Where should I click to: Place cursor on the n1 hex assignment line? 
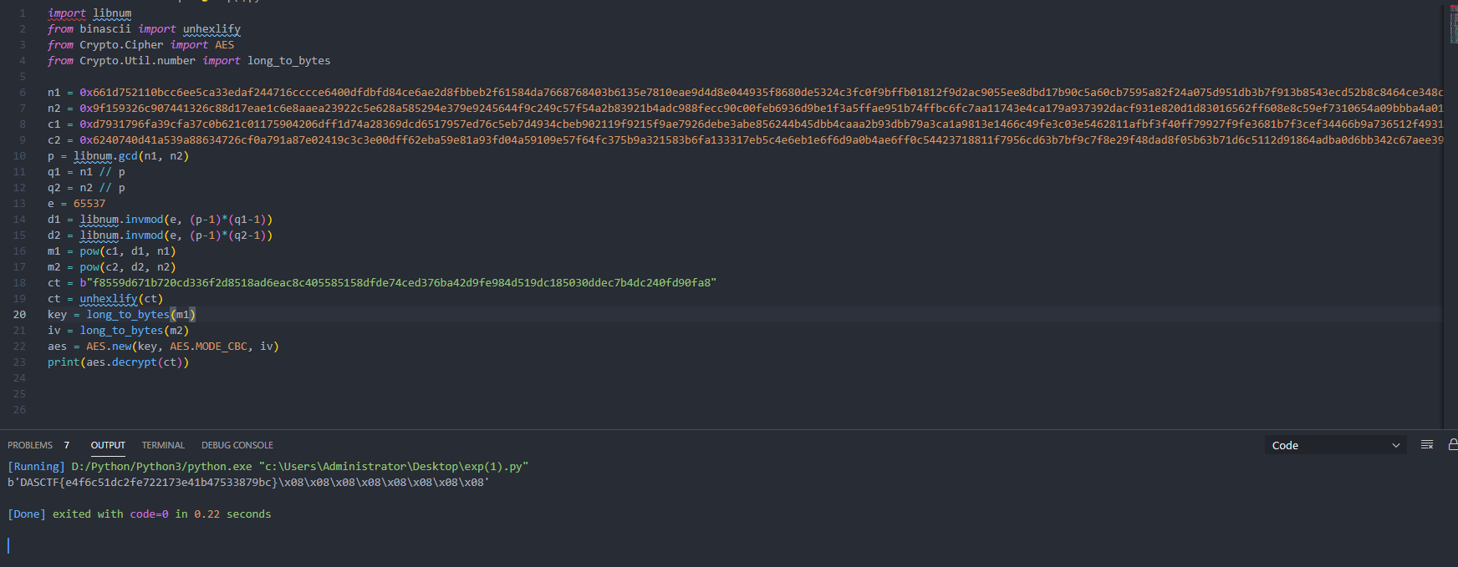click(745, 93)
